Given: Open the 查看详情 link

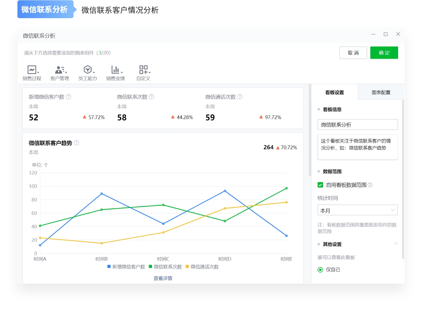Looking at the screenshot, I should (163, 278).
